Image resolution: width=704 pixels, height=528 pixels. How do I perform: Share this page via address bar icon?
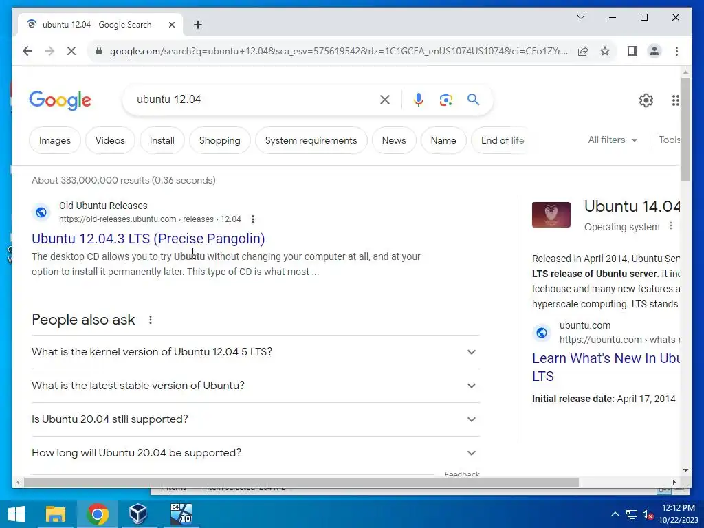(583, 51)
